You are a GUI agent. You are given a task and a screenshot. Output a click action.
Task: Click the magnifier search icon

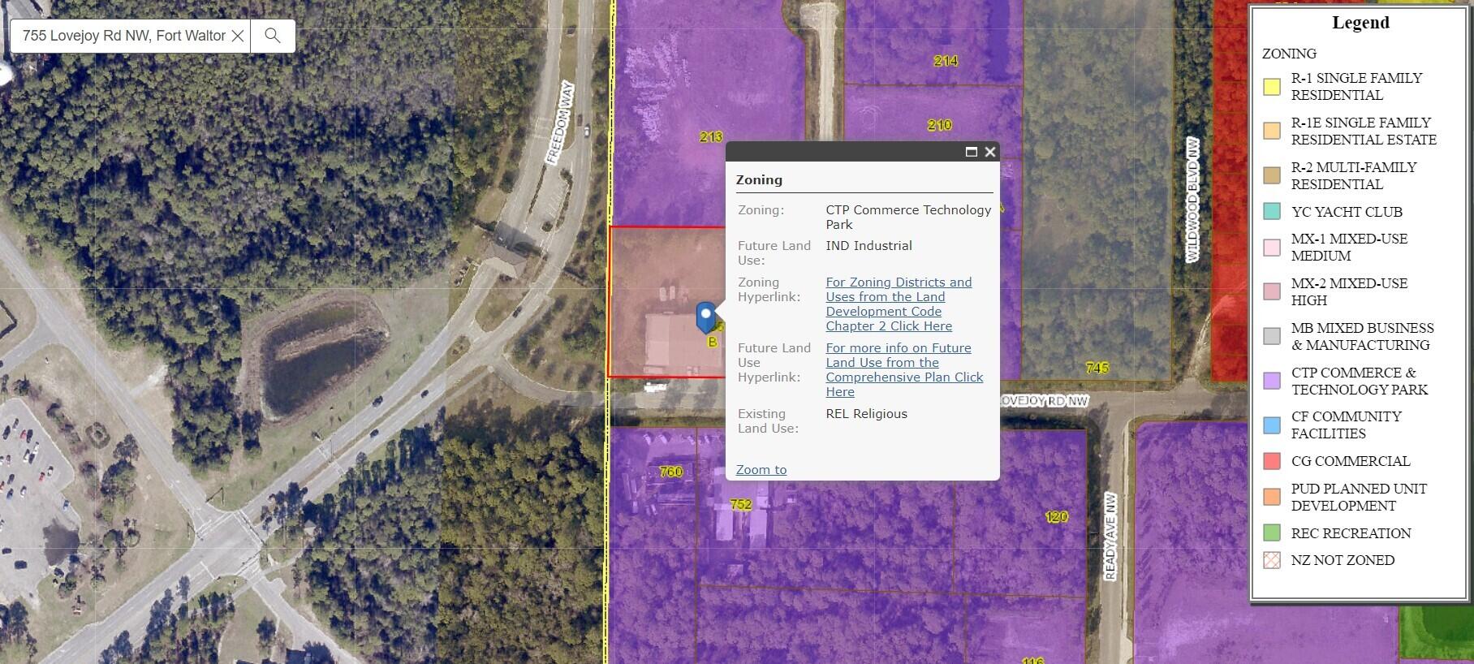tap(273, 36)
